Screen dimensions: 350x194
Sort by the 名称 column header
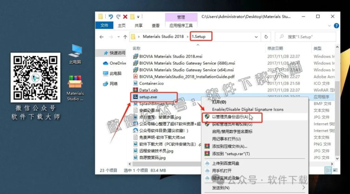tap(137, 48)
